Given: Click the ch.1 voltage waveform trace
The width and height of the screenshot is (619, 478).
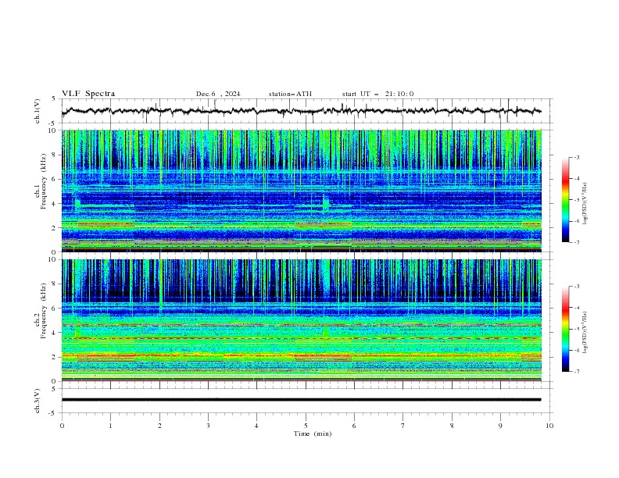Looking at the screenshot, I should (301, 111).
